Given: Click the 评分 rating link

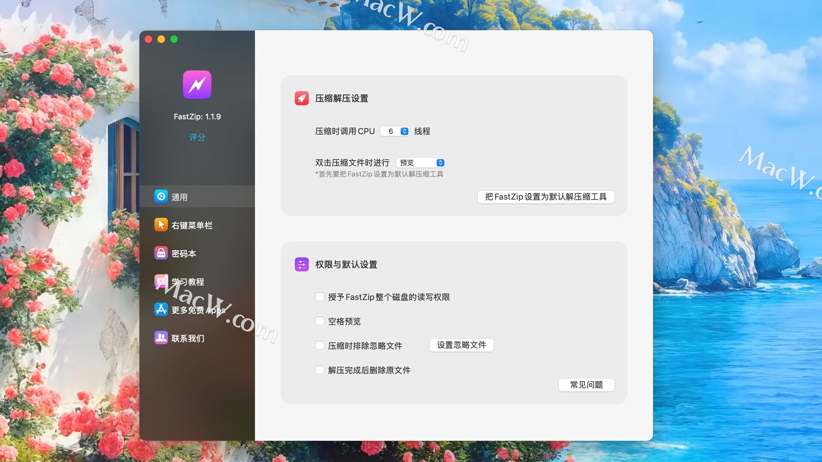Looking at the screenshot, I should (197, 137).
